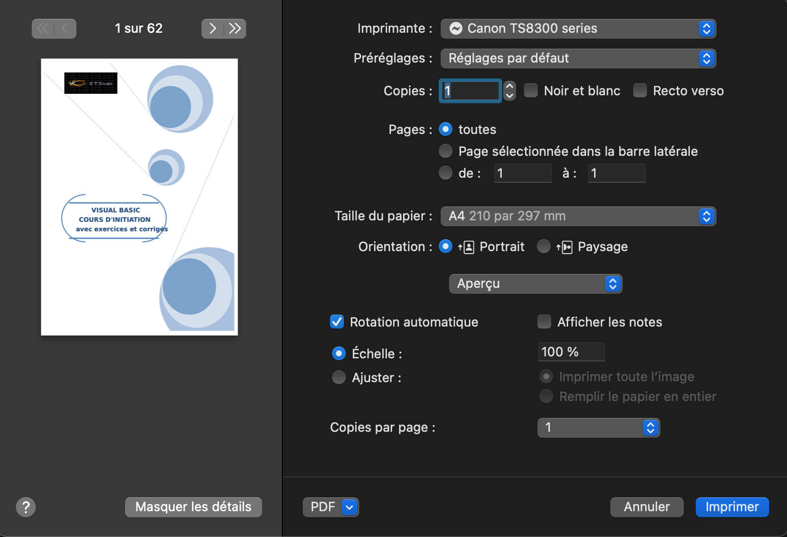Click the Portrait orientation icon
Viewport: 787px width, 537px height.
coord(466,247)
